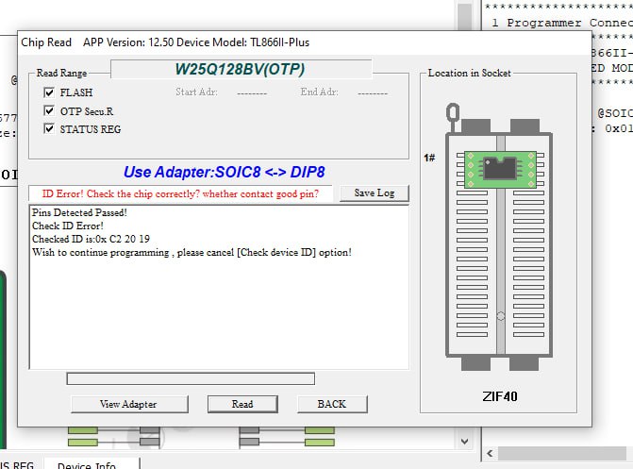Toggle the STATUS REG checkbox
633x469 pixels.
[49, 129]
